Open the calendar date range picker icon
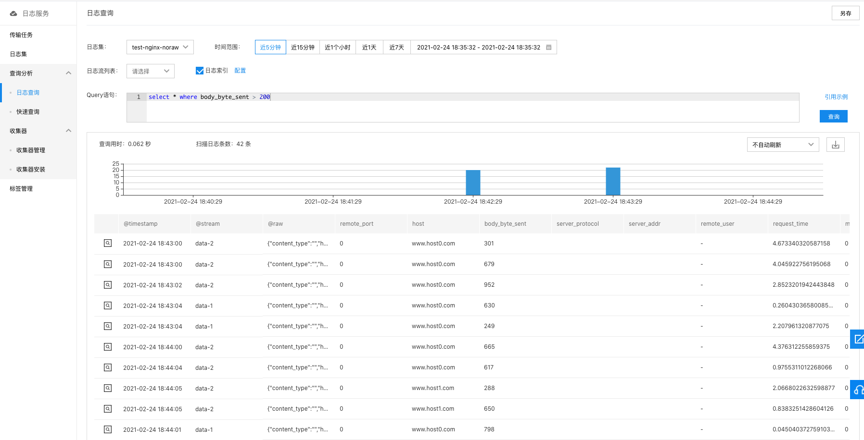This screenshot has height=440, width=864. [548, 48]
